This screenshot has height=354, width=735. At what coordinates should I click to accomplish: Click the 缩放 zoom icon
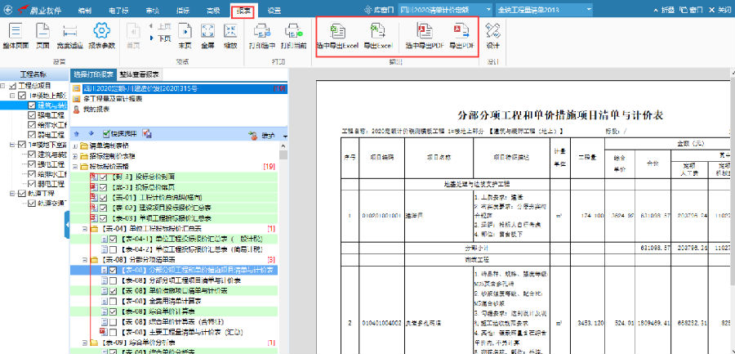pos(230,33)
